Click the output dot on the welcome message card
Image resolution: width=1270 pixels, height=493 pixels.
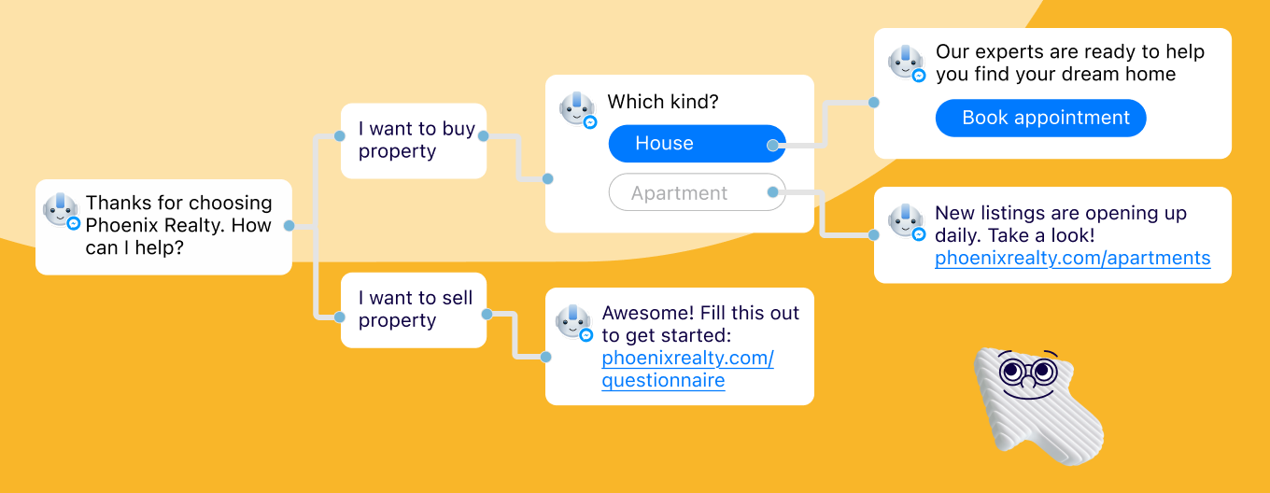pyautogui.click(x=289, y=226)
